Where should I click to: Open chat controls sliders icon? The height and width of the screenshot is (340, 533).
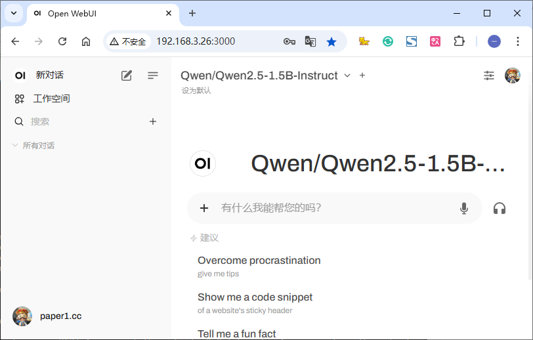tap(489, 75)
